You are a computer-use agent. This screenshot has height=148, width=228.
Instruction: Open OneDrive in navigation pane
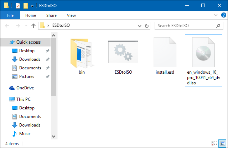(21, 88)
